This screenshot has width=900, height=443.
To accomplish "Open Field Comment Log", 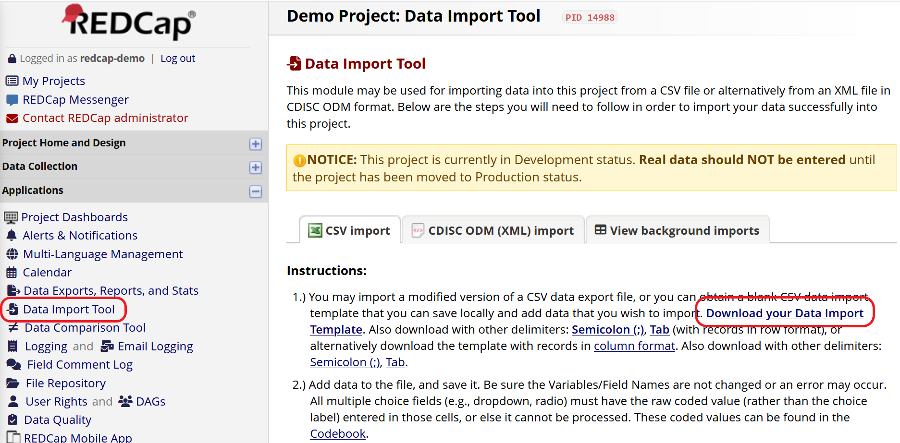I will click(x=80, y=364).
